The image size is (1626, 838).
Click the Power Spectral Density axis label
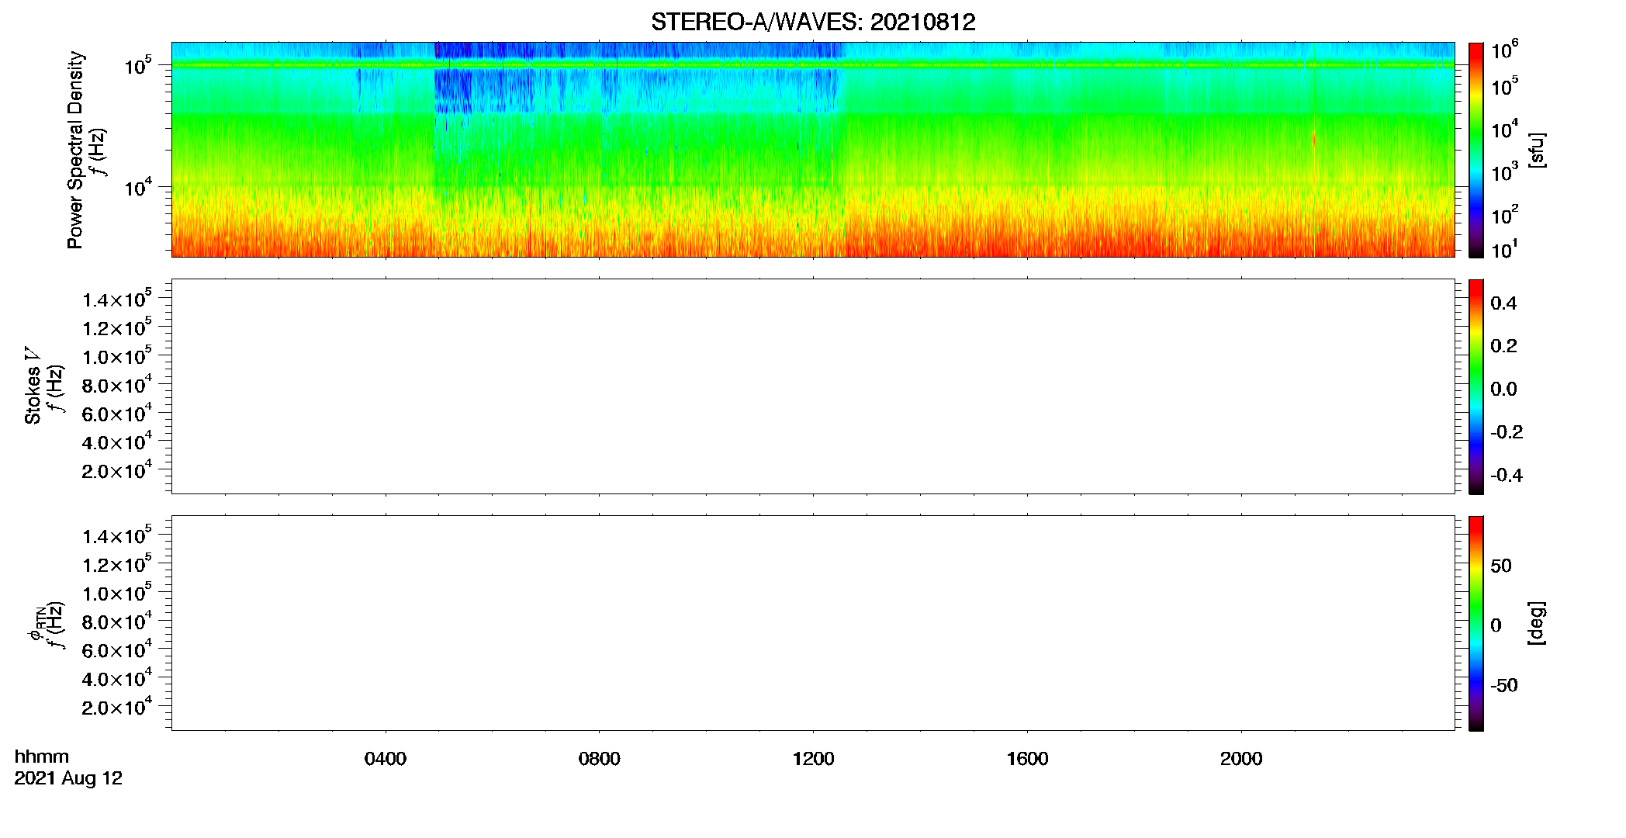[x=75, y=150]
